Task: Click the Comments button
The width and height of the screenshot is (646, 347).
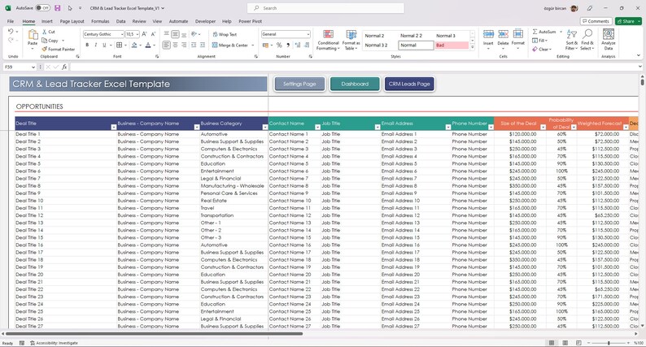Action: pyautogui.click(x=596, y=21)
